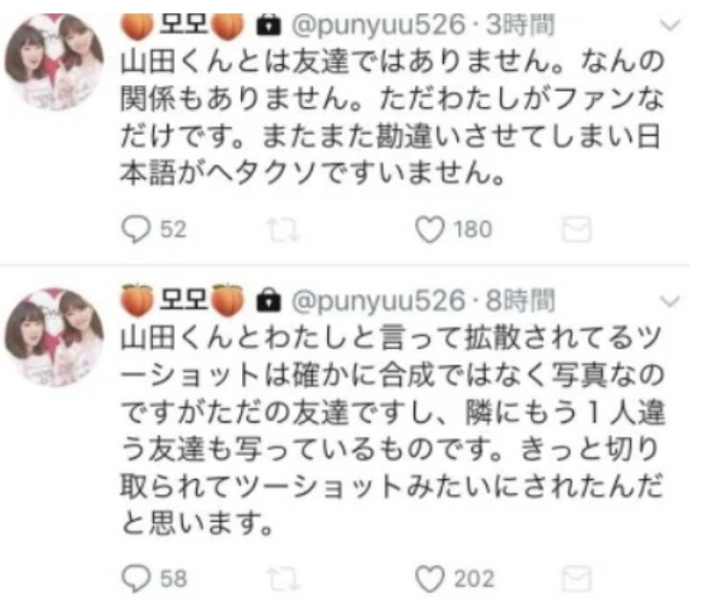Viewport: 723px width, 608px height.
Task: Open @punyuu526 handle on first tweet
Action: point(378,25)
